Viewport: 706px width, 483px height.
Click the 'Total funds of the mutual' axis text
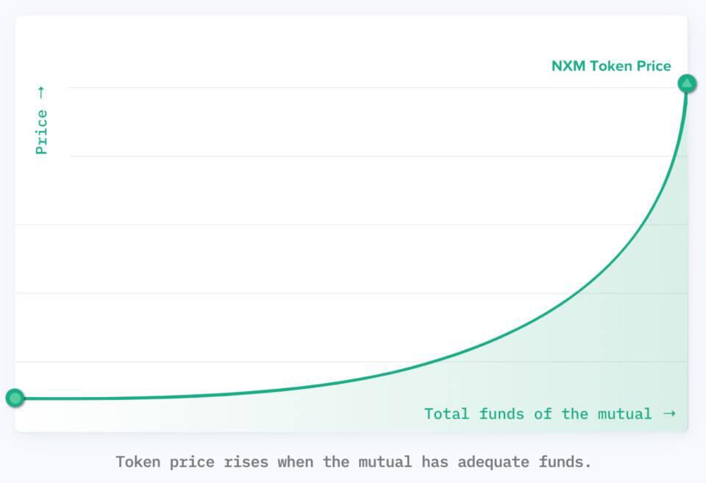point(538,414)
